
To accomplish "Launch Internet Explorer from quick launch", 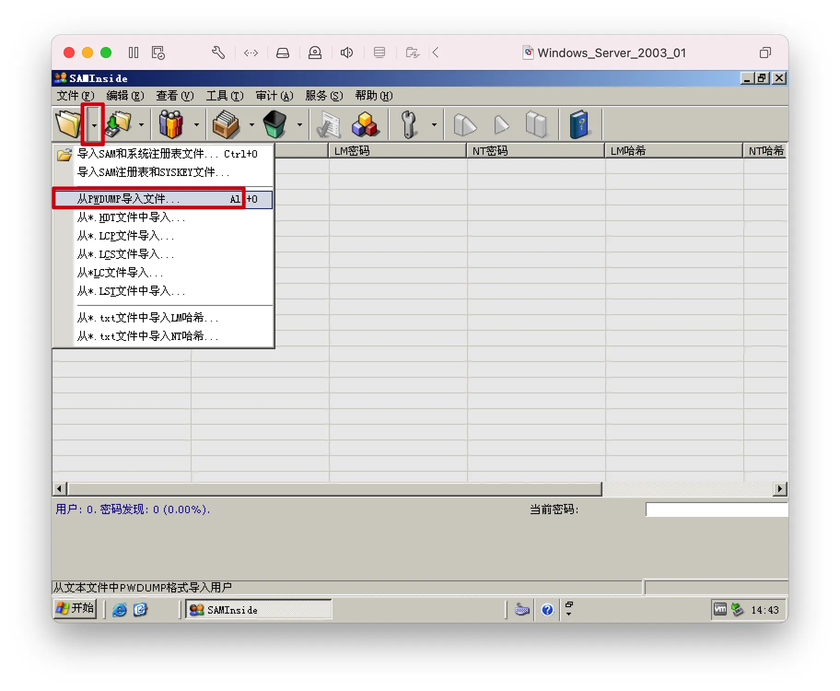I will [x=120, y=610].
